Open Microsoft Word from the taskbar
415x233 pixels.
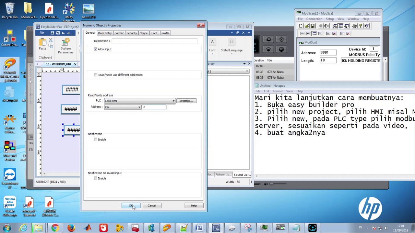199,228
